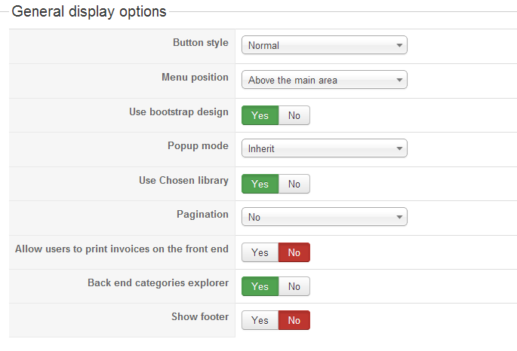Select No for printing invoices on front end
Image resolution: width=517 pixels, height=351 pixels.
[294, 252]
